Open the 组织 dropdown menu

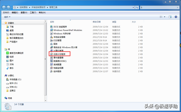[x=7, y=17]
